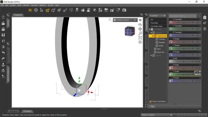The image size is (208, 117).
Task: Select the Surface Selection tool
Action: click(x=83, y=10)
